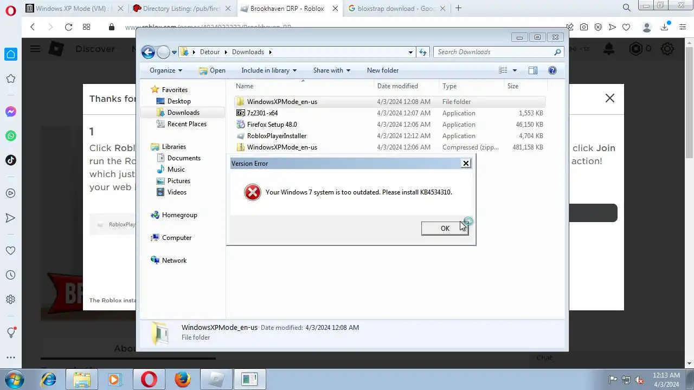Viewport: 694px width, 390px height.
Task: Open Opera sidebar settings gear
Action: click(10, 300)
